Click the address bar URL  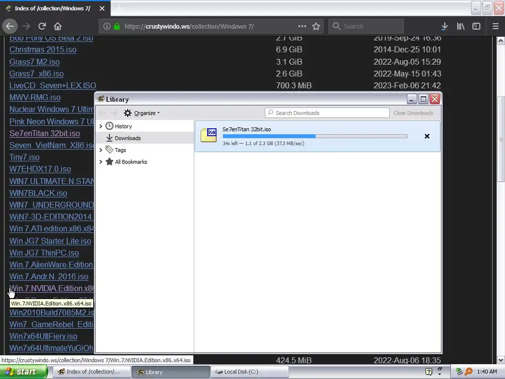(x=189, y=26)
